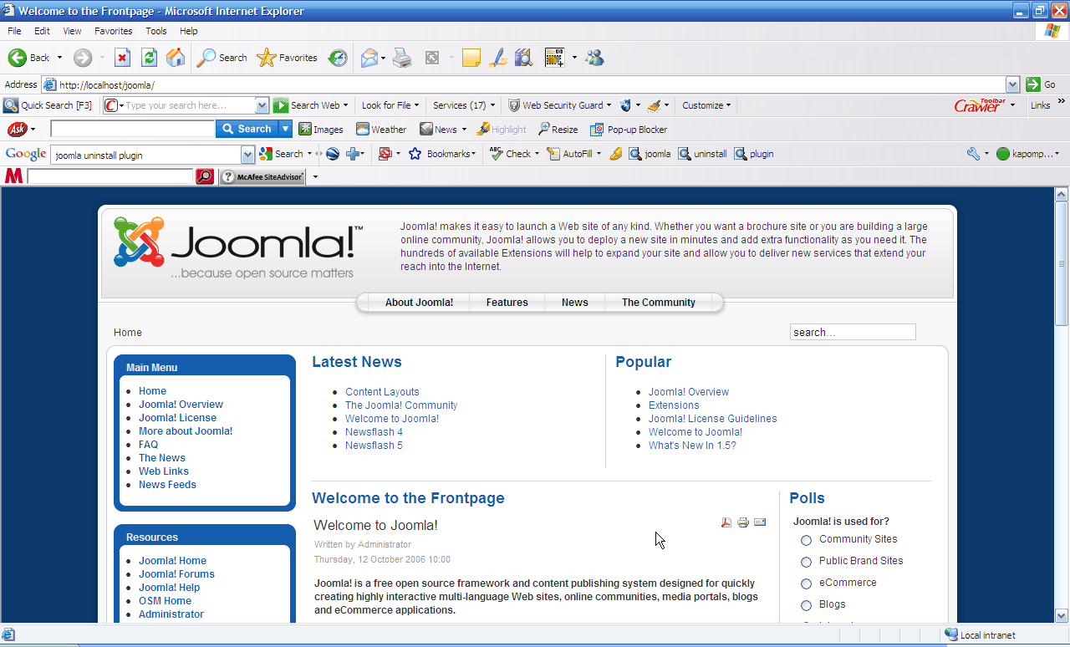The width and height of the screenshot is (1070, 647).
Task: Click the yellow sticky note toolbar icon
Action: coord(471,58)
